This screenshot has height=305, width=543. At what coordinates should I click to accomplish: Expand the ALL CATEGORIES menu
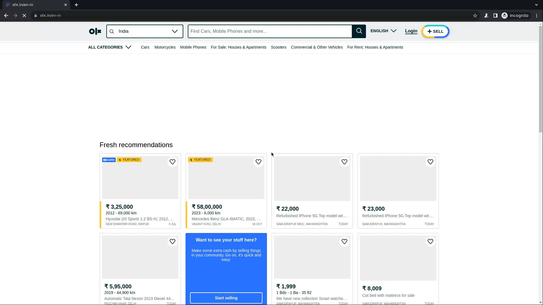[x=109, y=47]
